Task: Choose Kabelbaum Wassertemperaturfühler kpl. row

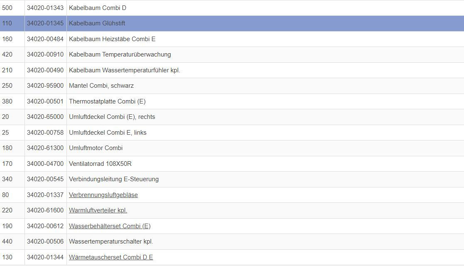Action: click(124, 70)
